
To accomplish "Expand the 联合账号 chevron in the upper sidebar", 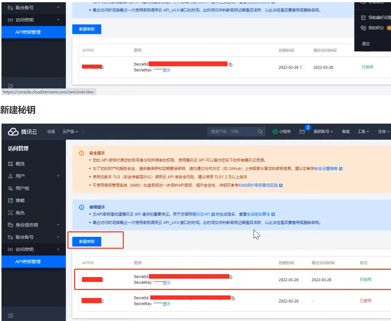I will pos(58,7).
